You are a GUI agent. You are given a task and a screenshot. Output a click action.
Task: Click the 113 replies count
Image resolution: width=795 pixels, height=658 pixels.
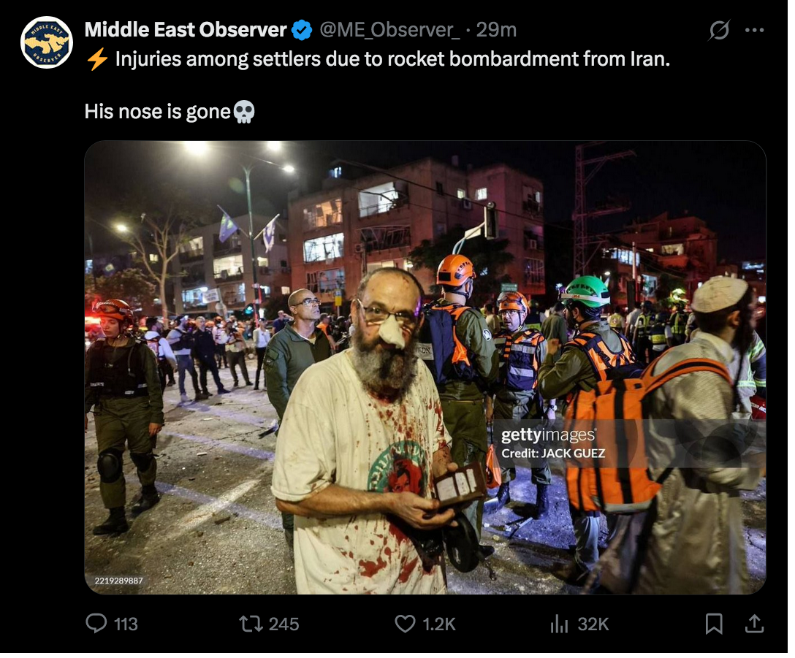click(x=126, y=624)
